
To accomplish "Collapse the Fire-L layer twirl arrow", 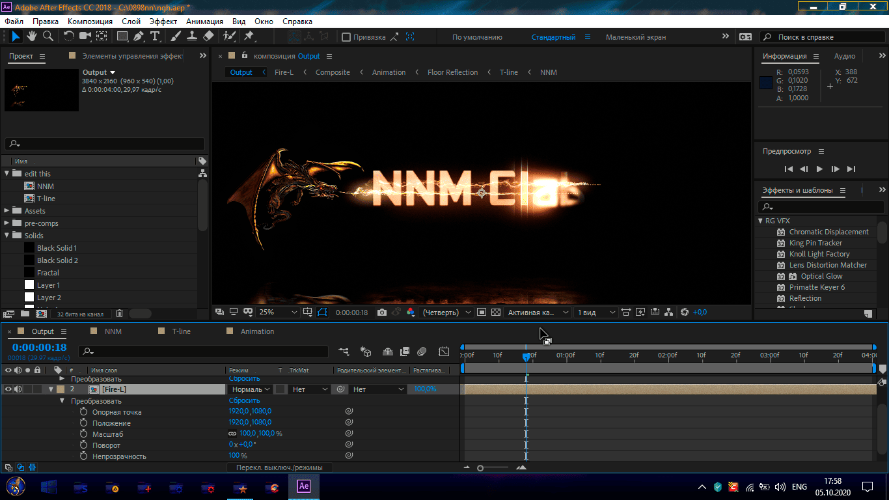I will click(x=51, y=389).
